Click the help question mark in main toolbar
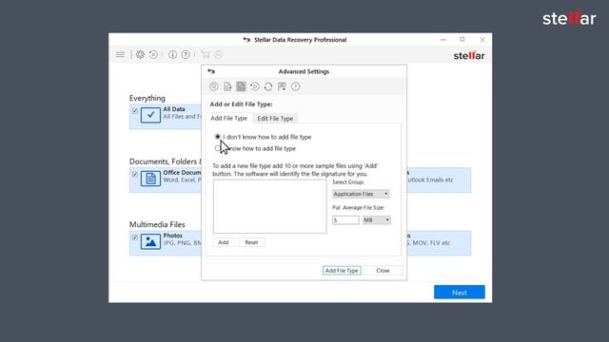This screenshot has height=342, width=609. point(186,55)
